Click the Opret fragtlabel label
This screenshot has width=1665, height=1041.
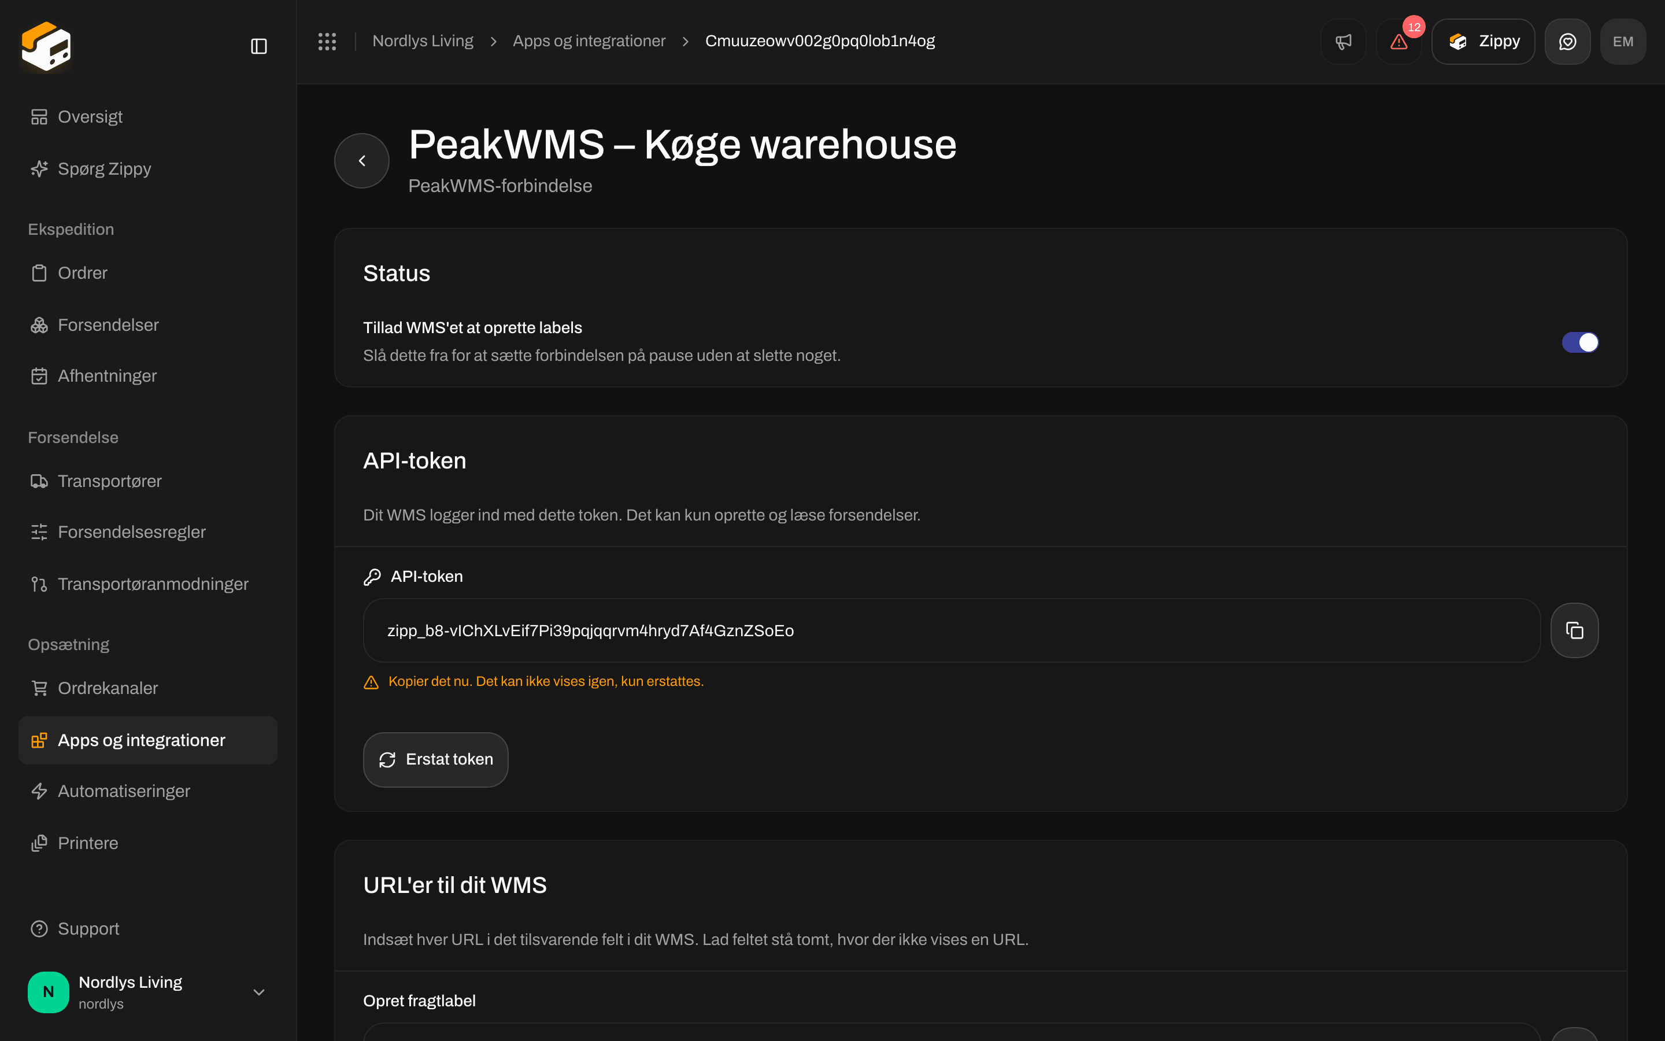tap(419, 1001)
